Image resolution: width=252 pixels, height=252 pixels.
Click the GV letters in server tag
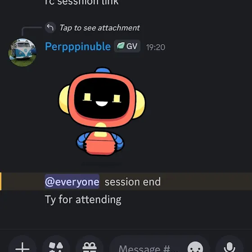click(132, 46)
